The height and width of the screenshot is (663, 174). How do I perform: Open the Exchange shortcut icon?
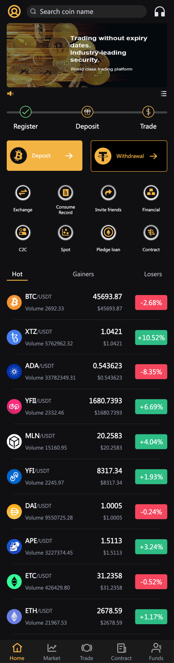click(23, 193)
